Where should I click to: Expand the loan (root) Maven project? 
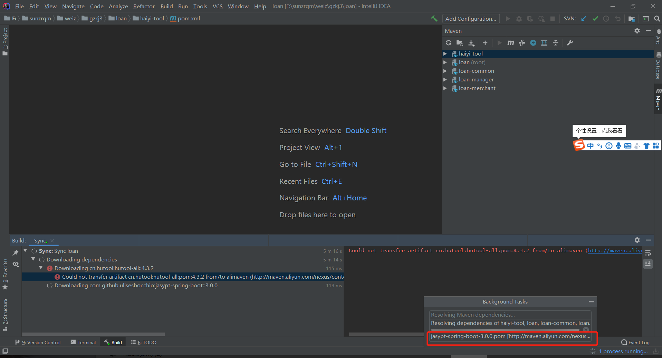(x=445, y=62)
